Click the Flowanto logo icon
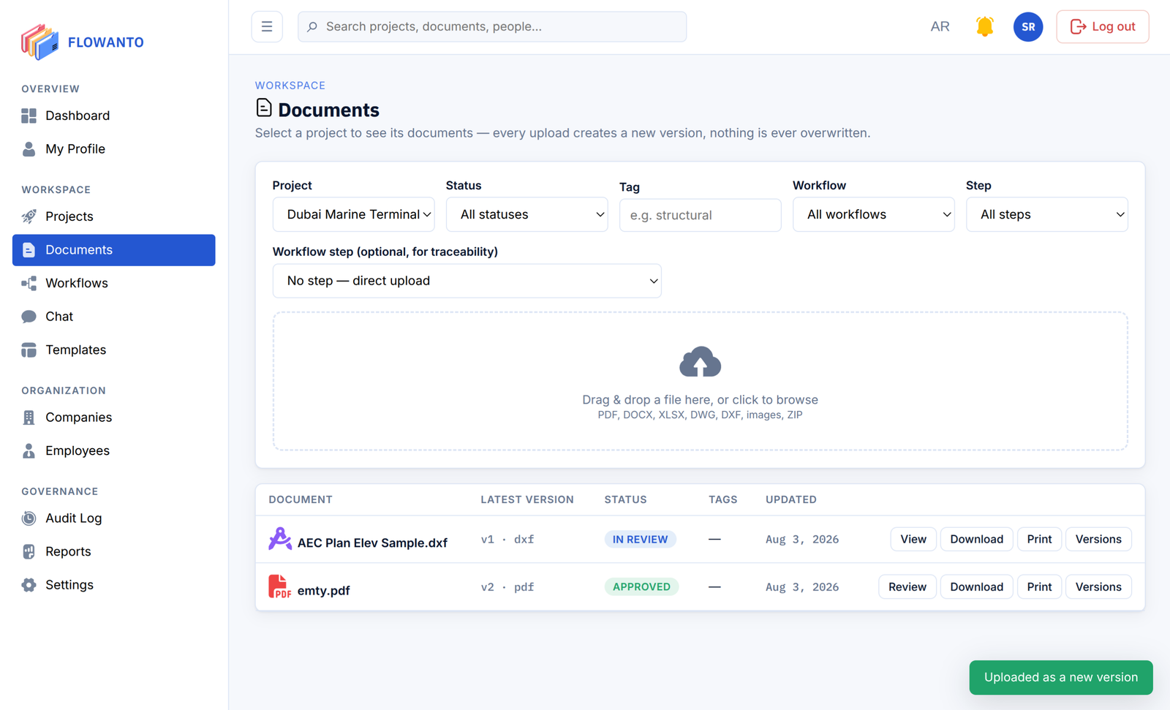This screenshot has height=710, width=1170. pos(39,42)
